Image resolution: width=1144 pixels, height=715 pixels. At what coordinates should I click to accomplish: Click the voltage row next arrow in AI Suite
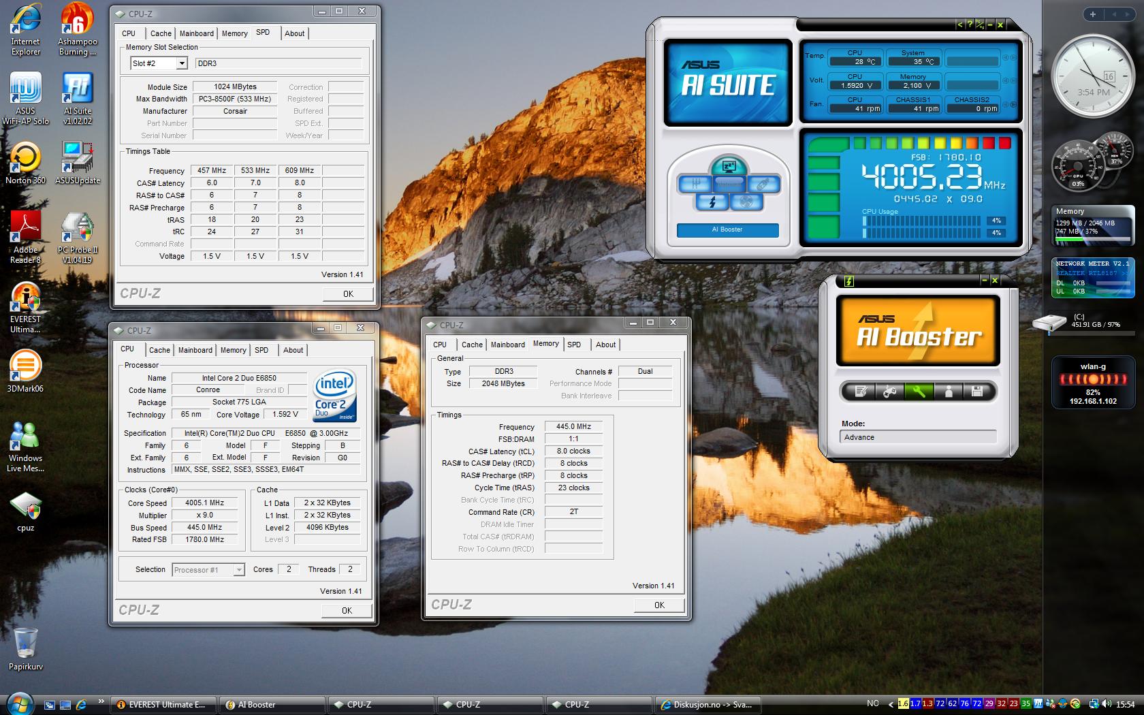[x=1013, y=82]
